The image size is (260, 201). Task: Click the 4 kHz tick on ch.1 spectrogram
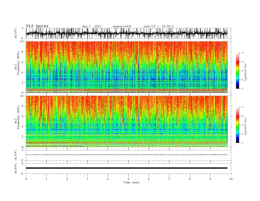pos(23,72)
